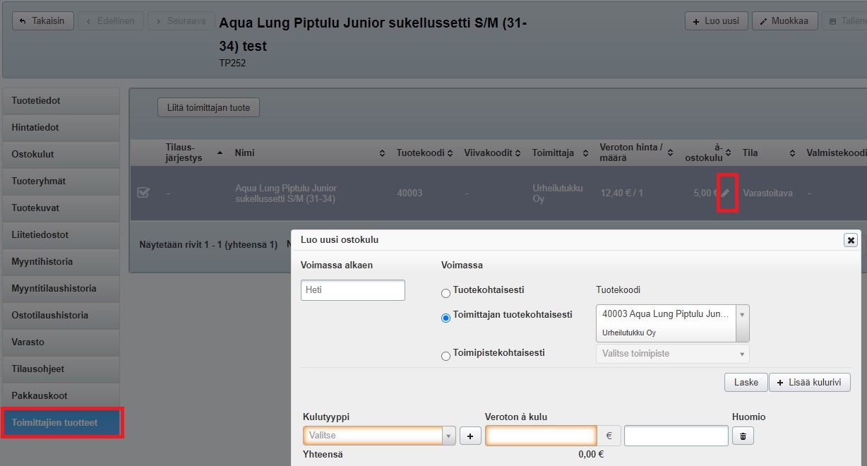Click the Liitä toimittajan tuote button

coord(208,107)
